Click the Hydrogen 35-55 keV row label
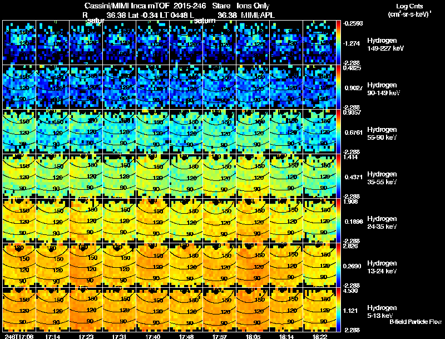Screen dimensions: 445x339 382,178
